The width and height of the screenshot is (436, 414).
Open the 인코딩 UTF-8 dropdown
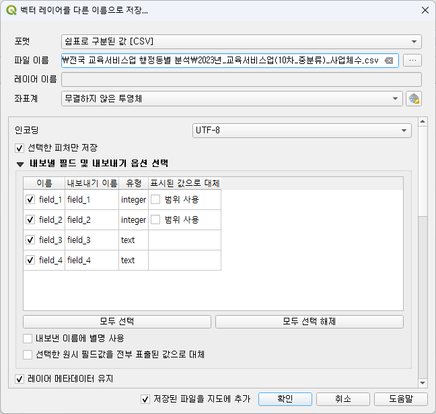tap(301, 130)
